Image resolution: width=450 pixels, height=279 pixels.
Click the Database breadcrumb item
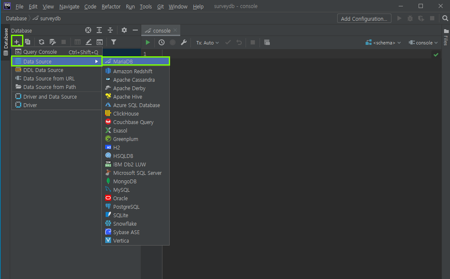[x=17, y=18]
